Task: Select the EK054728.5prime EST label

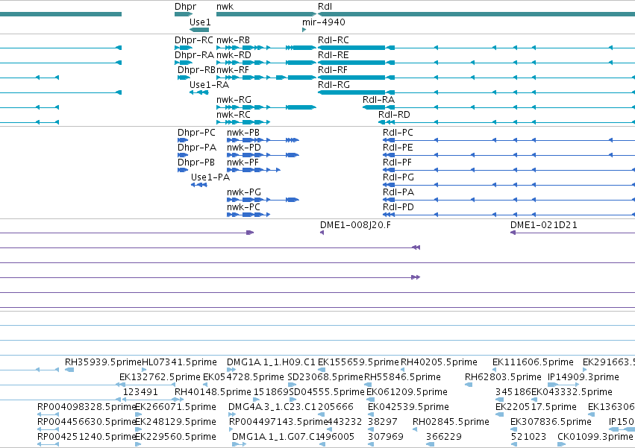Action: pyautogui.click(x=243, y=377)
